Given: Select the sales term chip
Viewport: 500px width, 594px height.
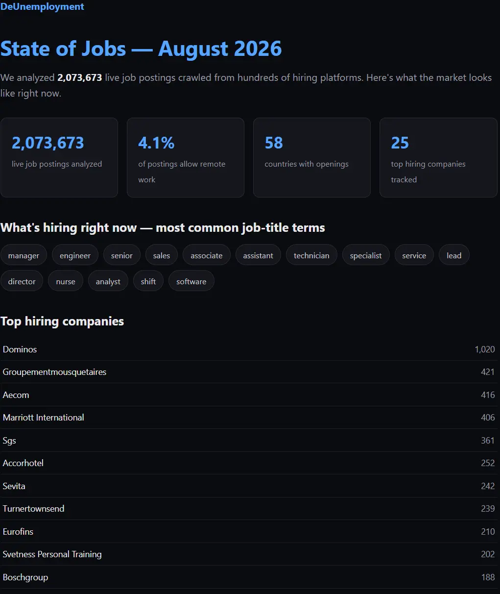Looking at the screenshot, I should (x=162, y=255).
